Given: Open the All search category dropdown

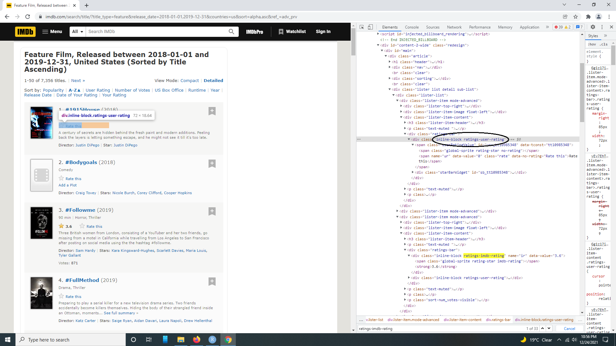Looking at the screenshot, I should click(x=78, y=31).
